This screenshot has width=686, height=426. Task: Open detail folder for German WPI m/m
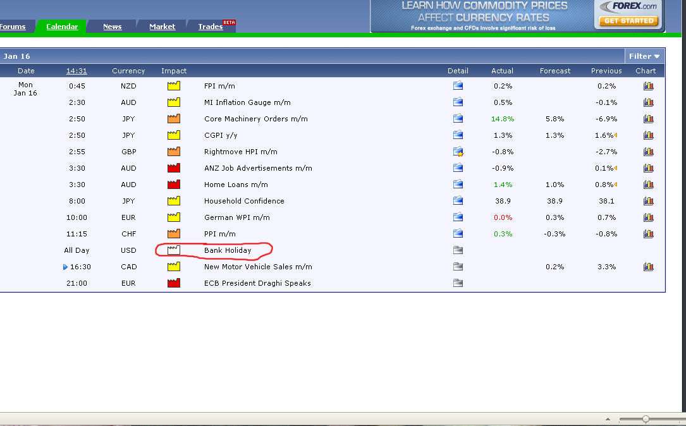pyautogui.click(x=458, y=217)
